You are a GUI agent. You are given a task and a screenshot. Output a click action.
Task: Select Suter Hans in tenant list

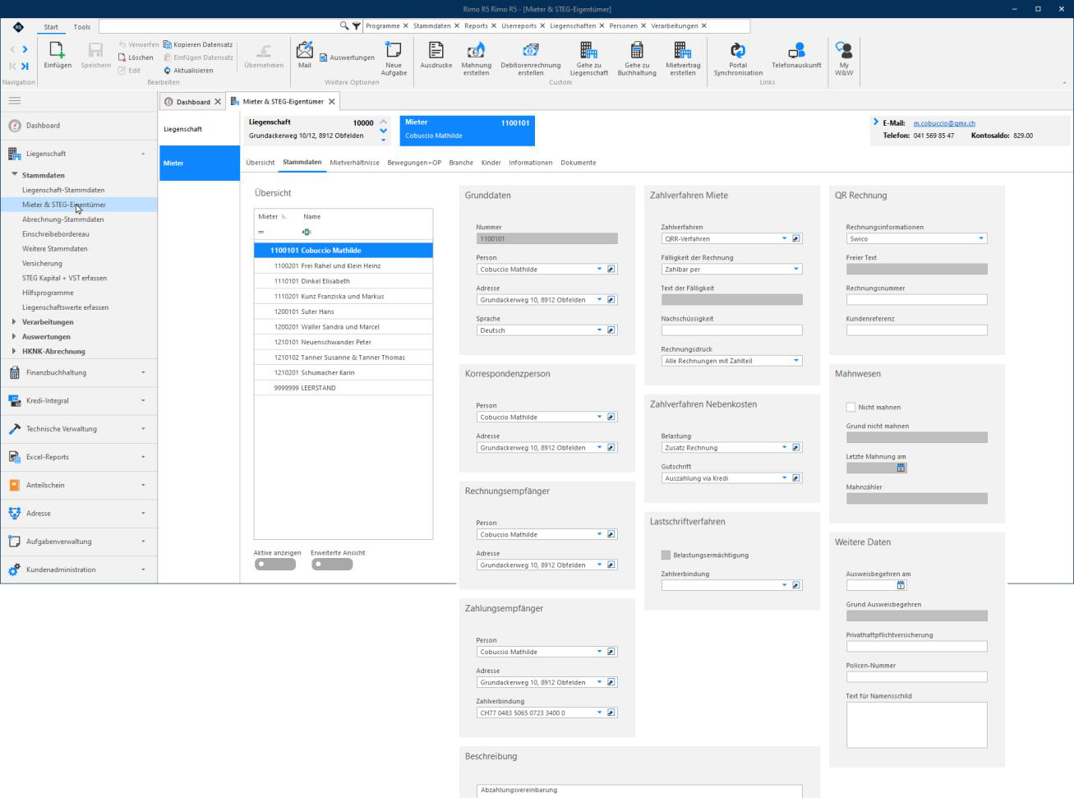(x=343, y=311)
